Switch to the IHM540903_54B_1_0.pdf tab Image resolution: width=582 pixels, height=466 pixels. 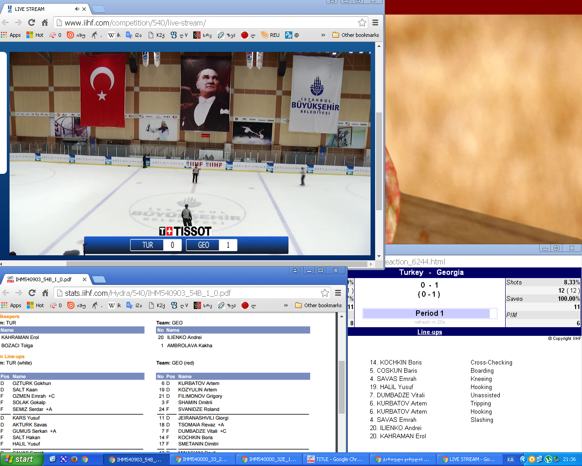click(x=43, y=279)
